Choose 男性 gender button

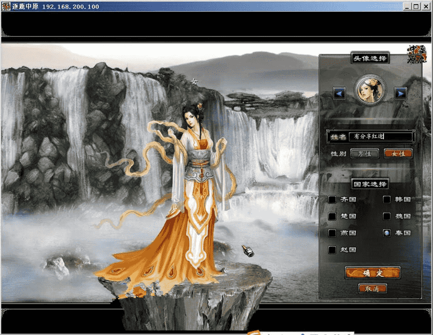(x=364, y=154)
